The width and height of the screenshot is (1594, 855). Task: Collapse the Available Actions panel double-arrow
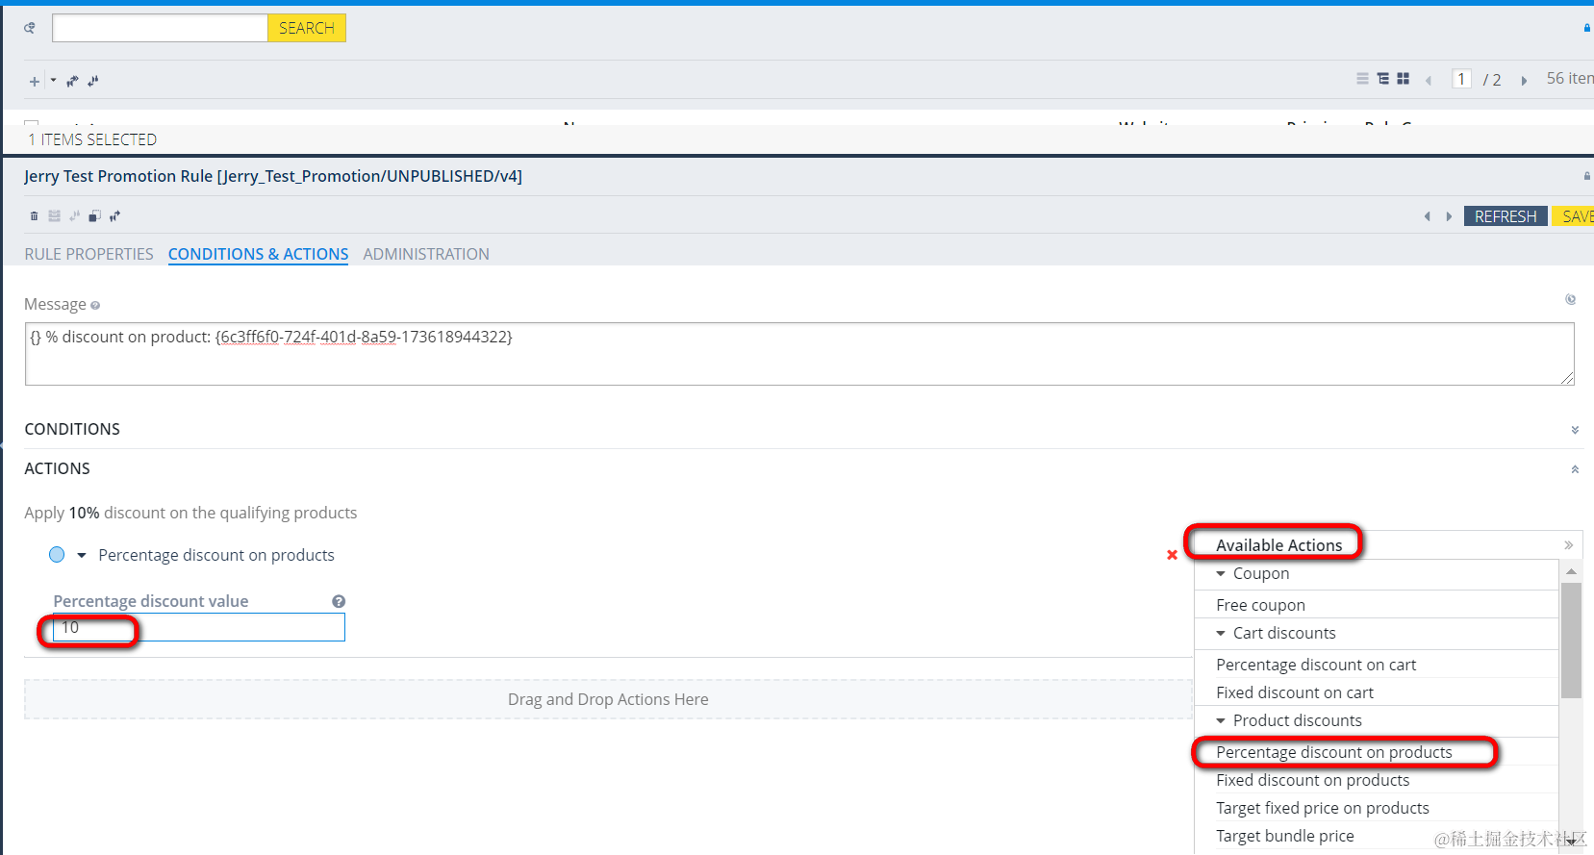pyautogui.click(x=1568, y=545)
